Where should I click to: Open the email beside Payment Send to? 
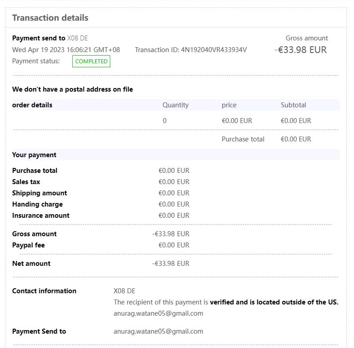[x=158, y=331]
